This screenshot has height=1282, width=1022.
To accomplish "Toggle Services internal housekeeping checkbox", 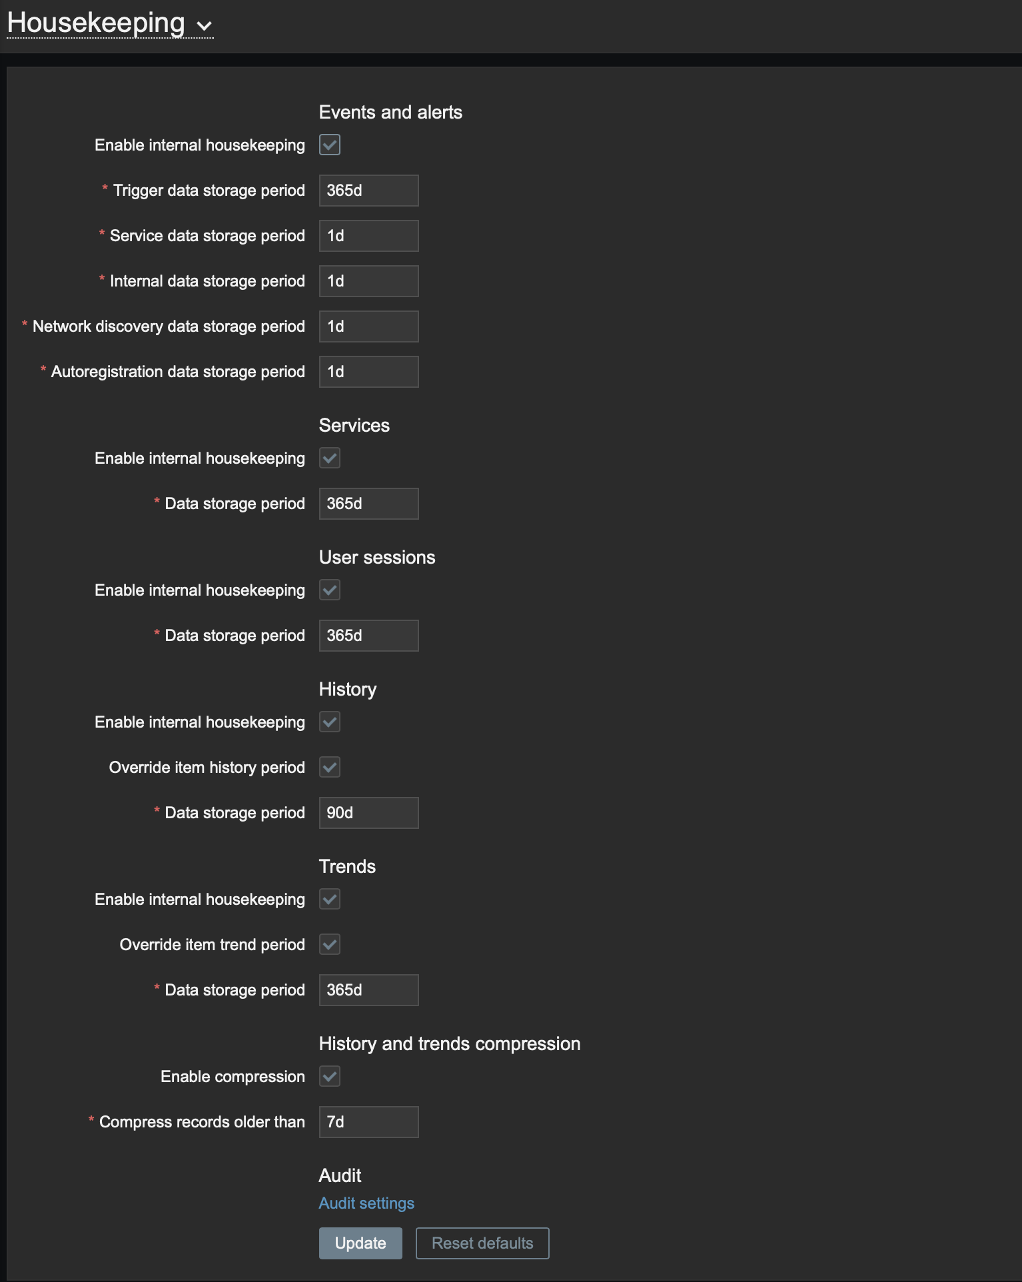I will coord(330,458).
